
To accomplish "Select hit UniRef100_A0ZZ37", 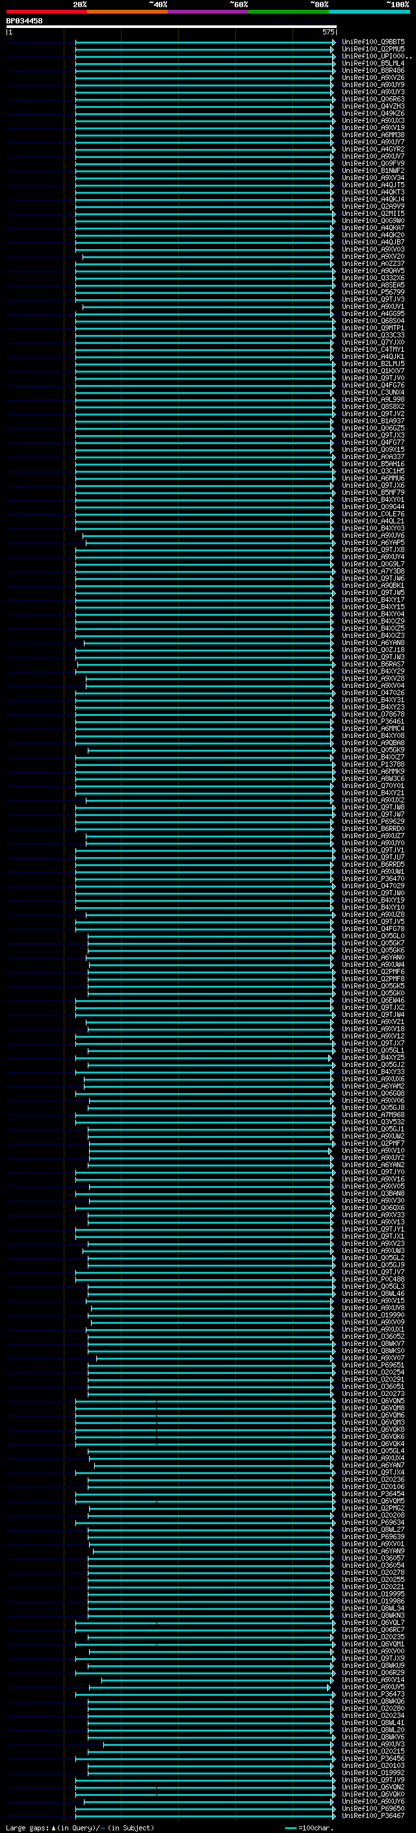I will [x=373, y=263].
